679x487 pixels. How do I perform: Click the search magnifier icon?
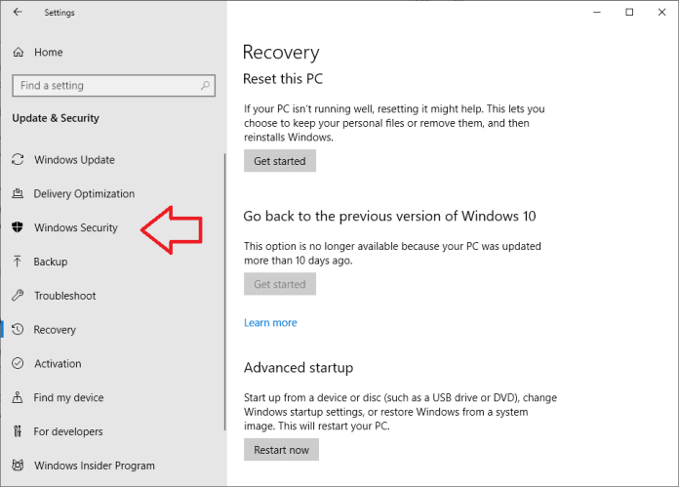point(205,85)
